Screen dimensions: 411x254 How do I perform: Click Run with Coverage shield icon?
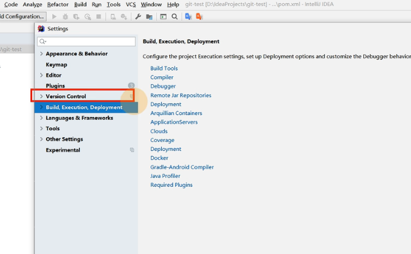(x=76, y=17)
